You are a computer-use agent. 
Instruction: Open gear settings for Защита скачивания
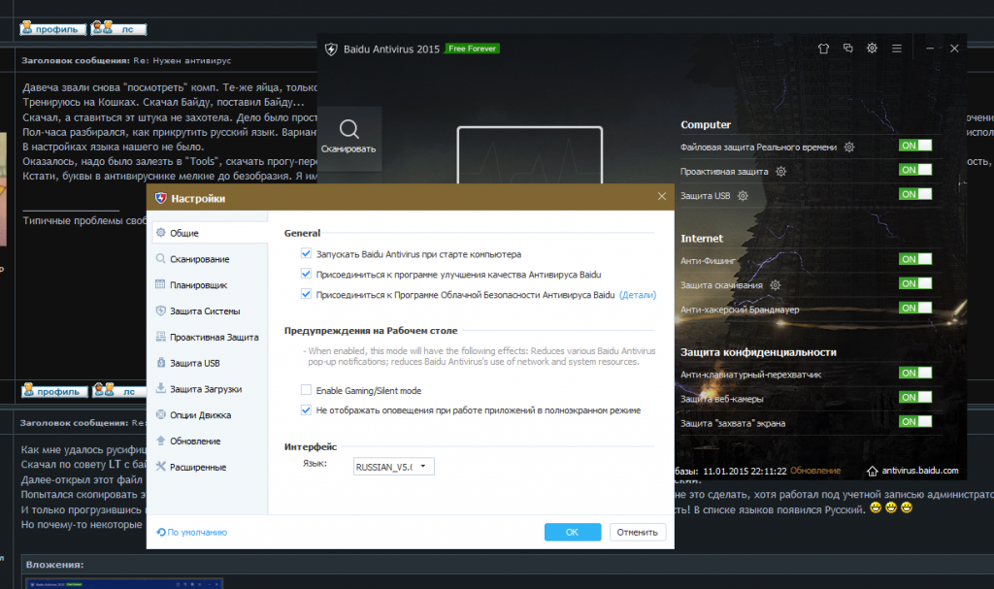(x=775, y=285)
